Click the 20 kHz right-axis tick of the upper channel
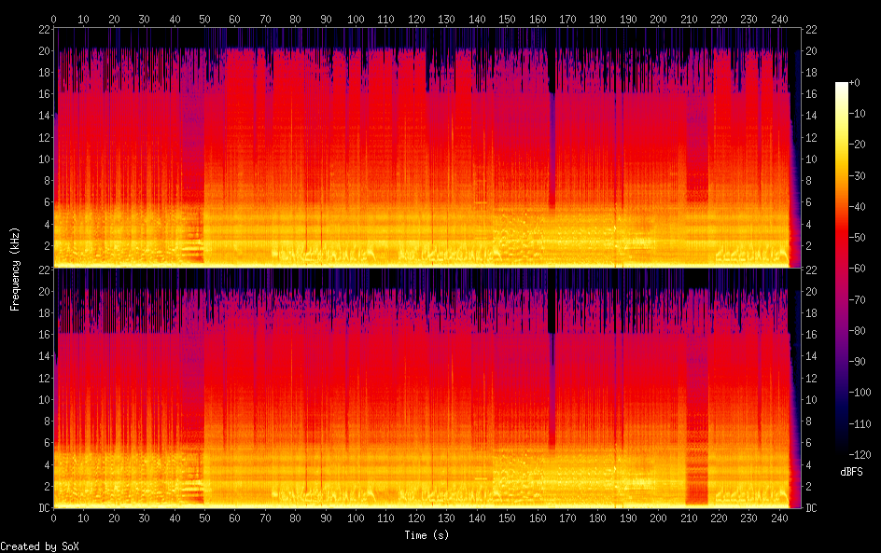Viewport: 881px width, 553px height. point(810,51)
